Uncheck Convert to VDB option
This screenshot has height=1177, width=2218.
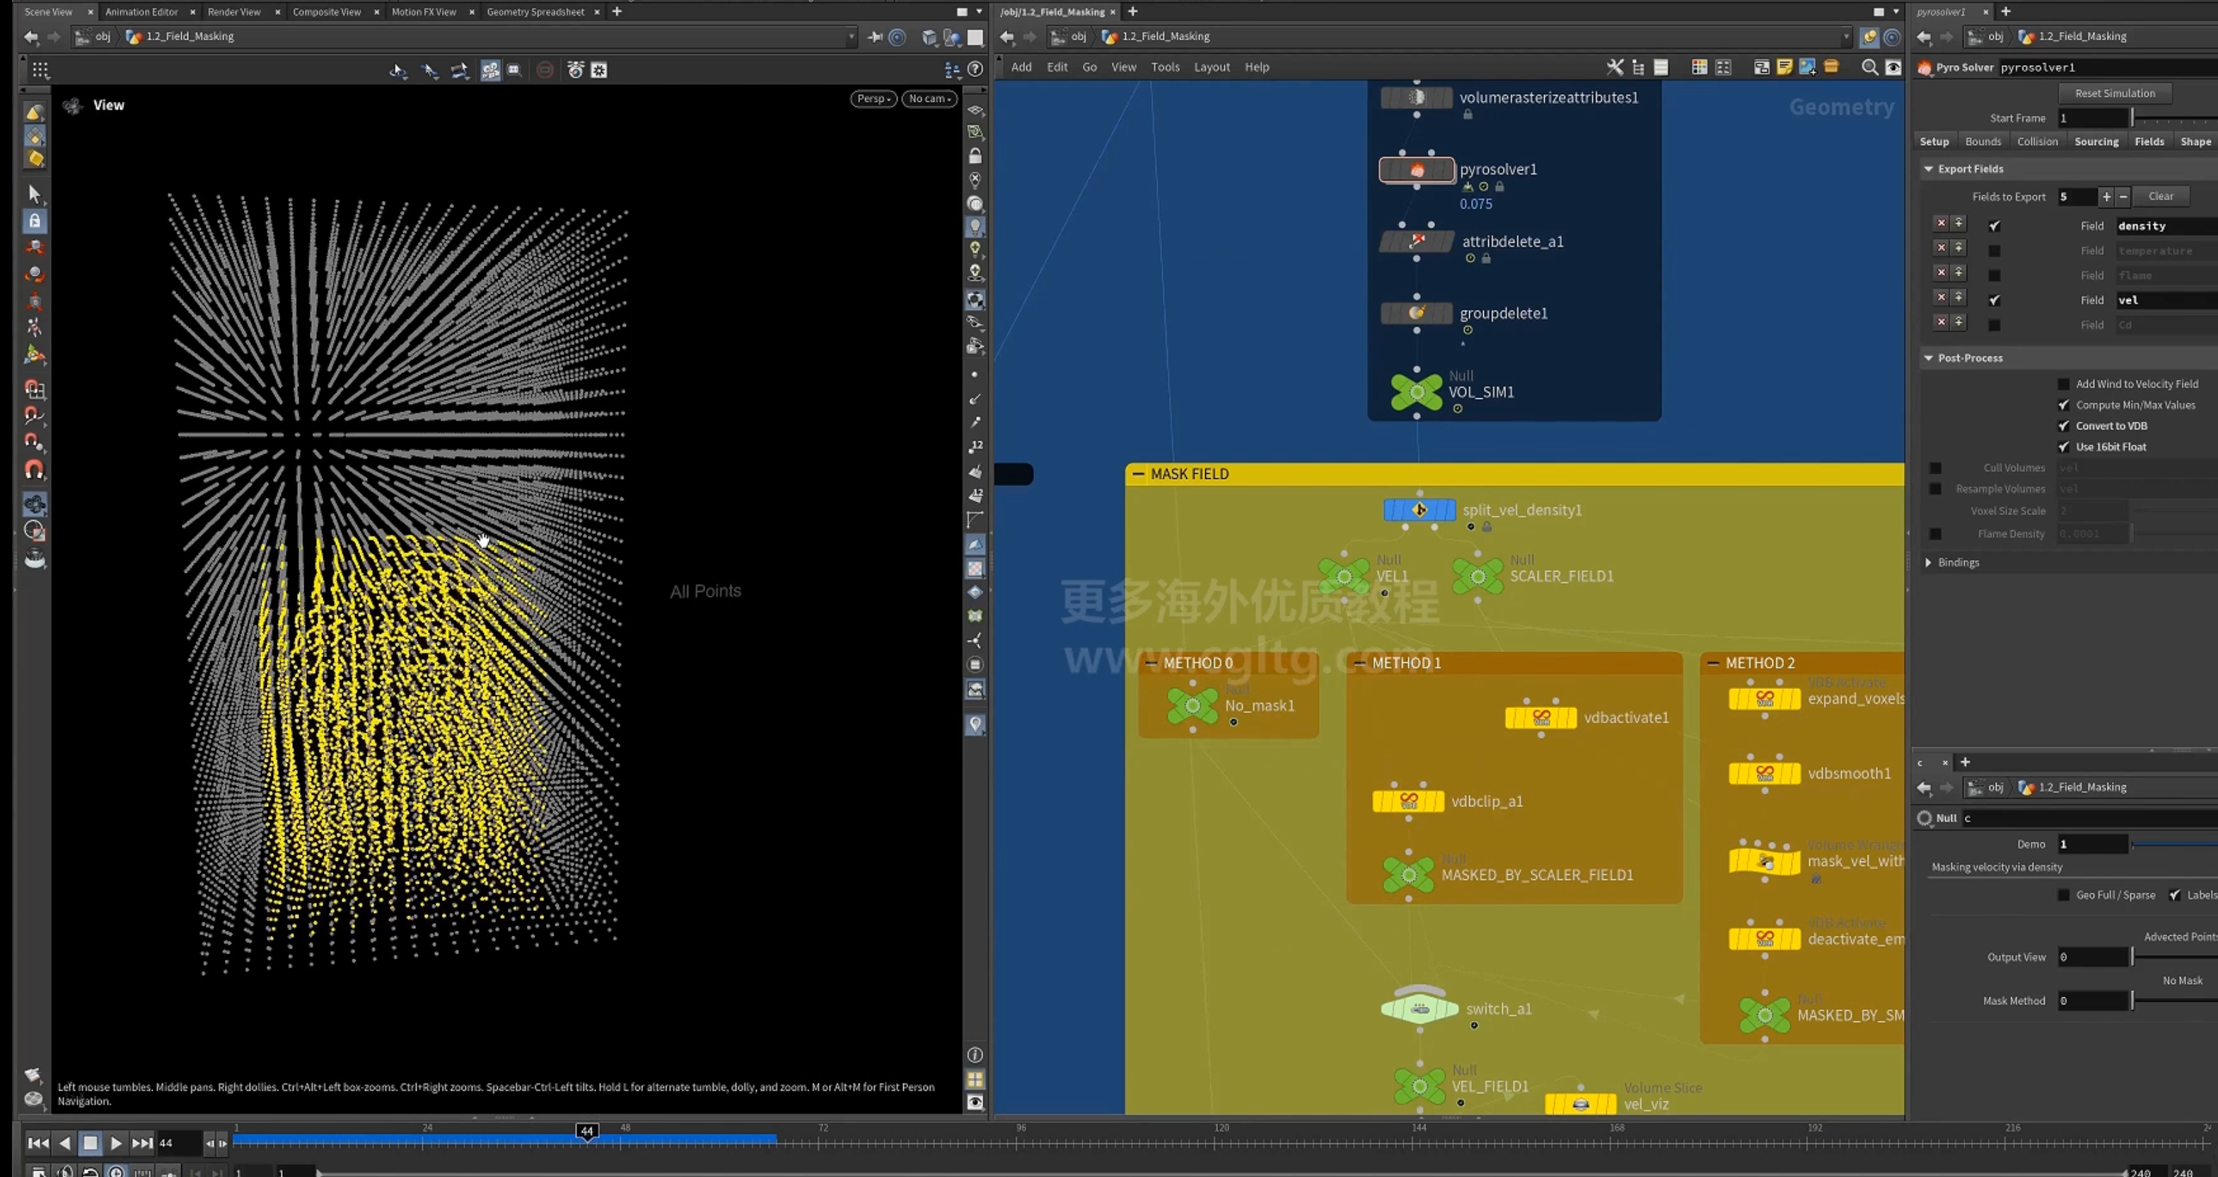coord(2063,425)
